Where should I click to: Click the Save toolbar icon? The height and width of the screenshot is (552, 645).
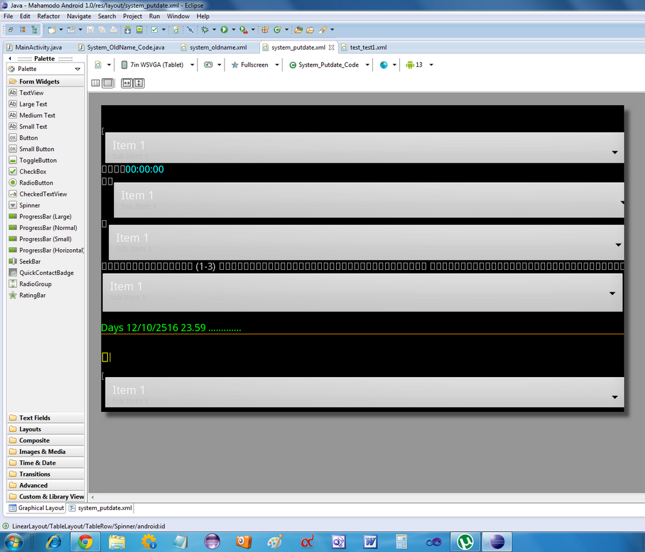pyautogui.click(x=90, y=30)
